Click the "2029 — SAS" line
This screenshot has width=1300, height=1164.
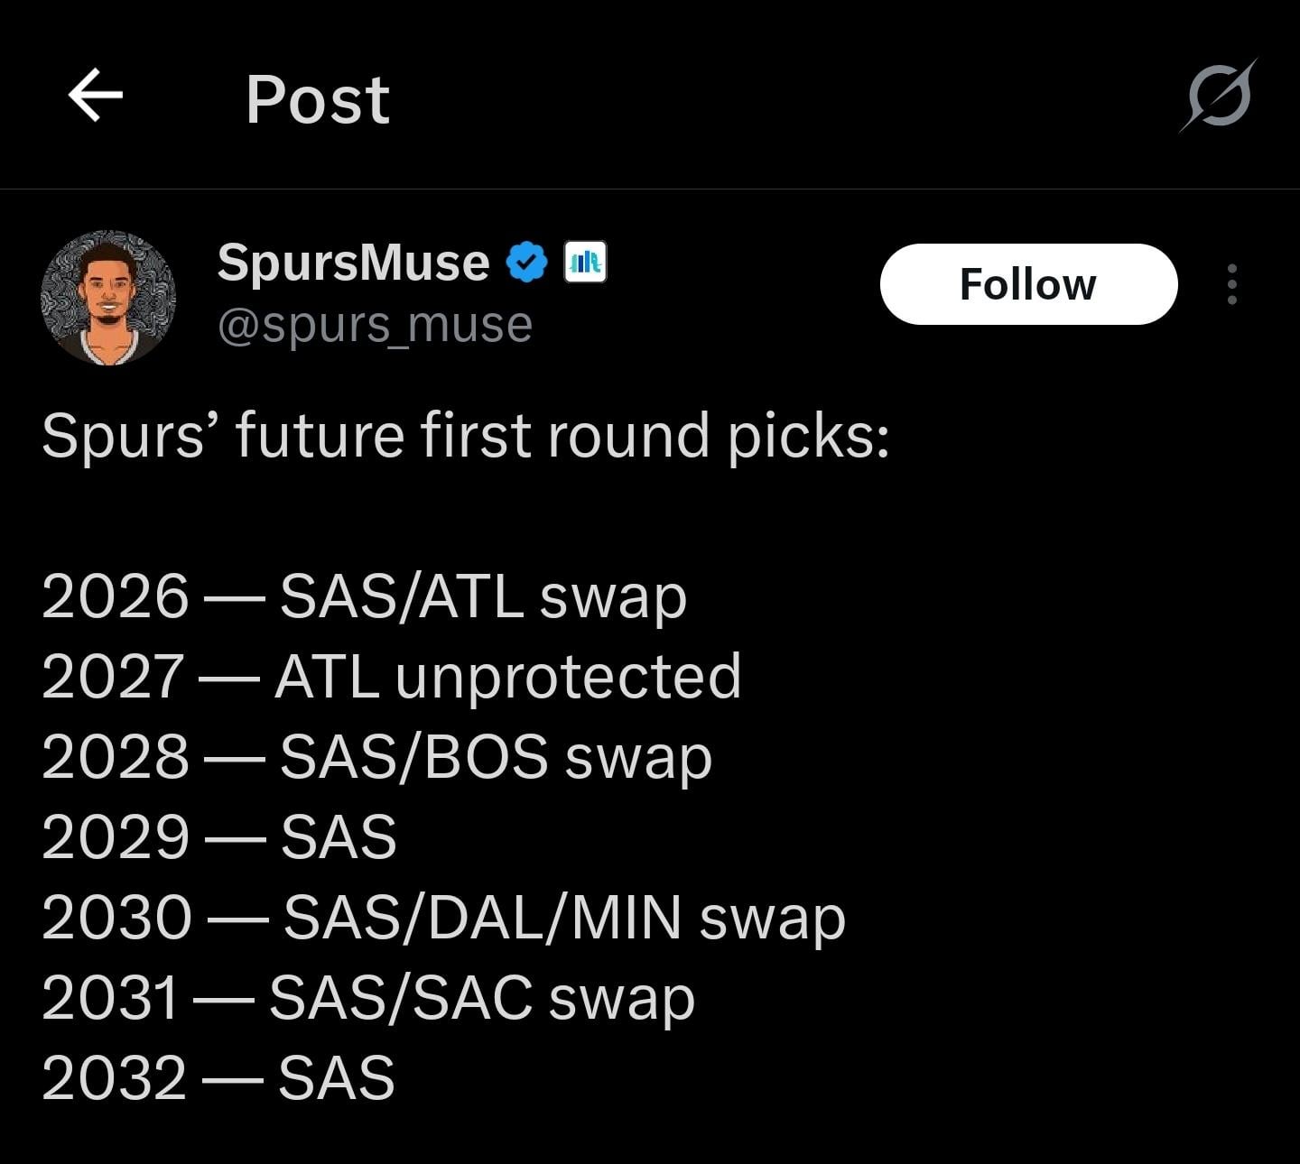(218, 837)
